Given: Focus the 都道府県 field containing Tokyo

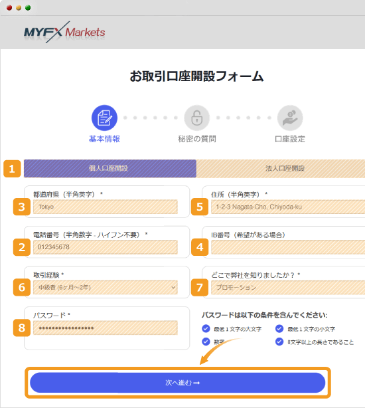Looking at the screenshot, I should point(106,207).
